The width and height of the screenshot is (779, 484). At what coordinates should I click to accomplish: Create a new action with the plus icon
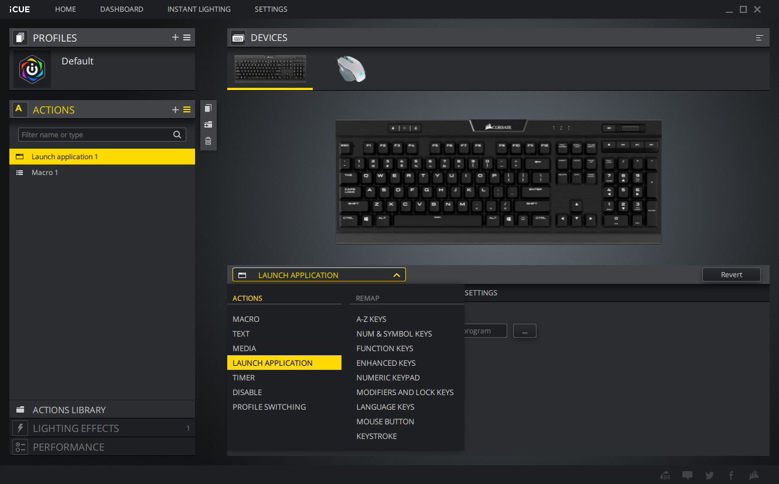175,109
